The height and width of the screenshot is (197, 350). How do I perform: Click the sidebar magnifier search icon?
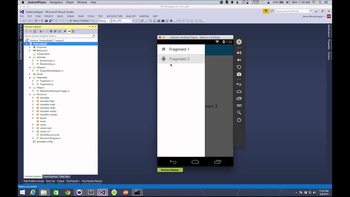click(239, 112)
